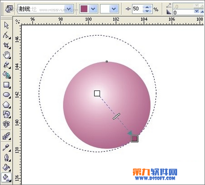Decrease the edge pad value arrow

(197, 11)
